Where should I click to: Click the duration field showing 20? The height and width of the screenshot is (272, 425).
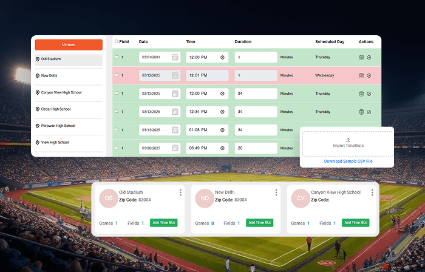click(256, 148)
